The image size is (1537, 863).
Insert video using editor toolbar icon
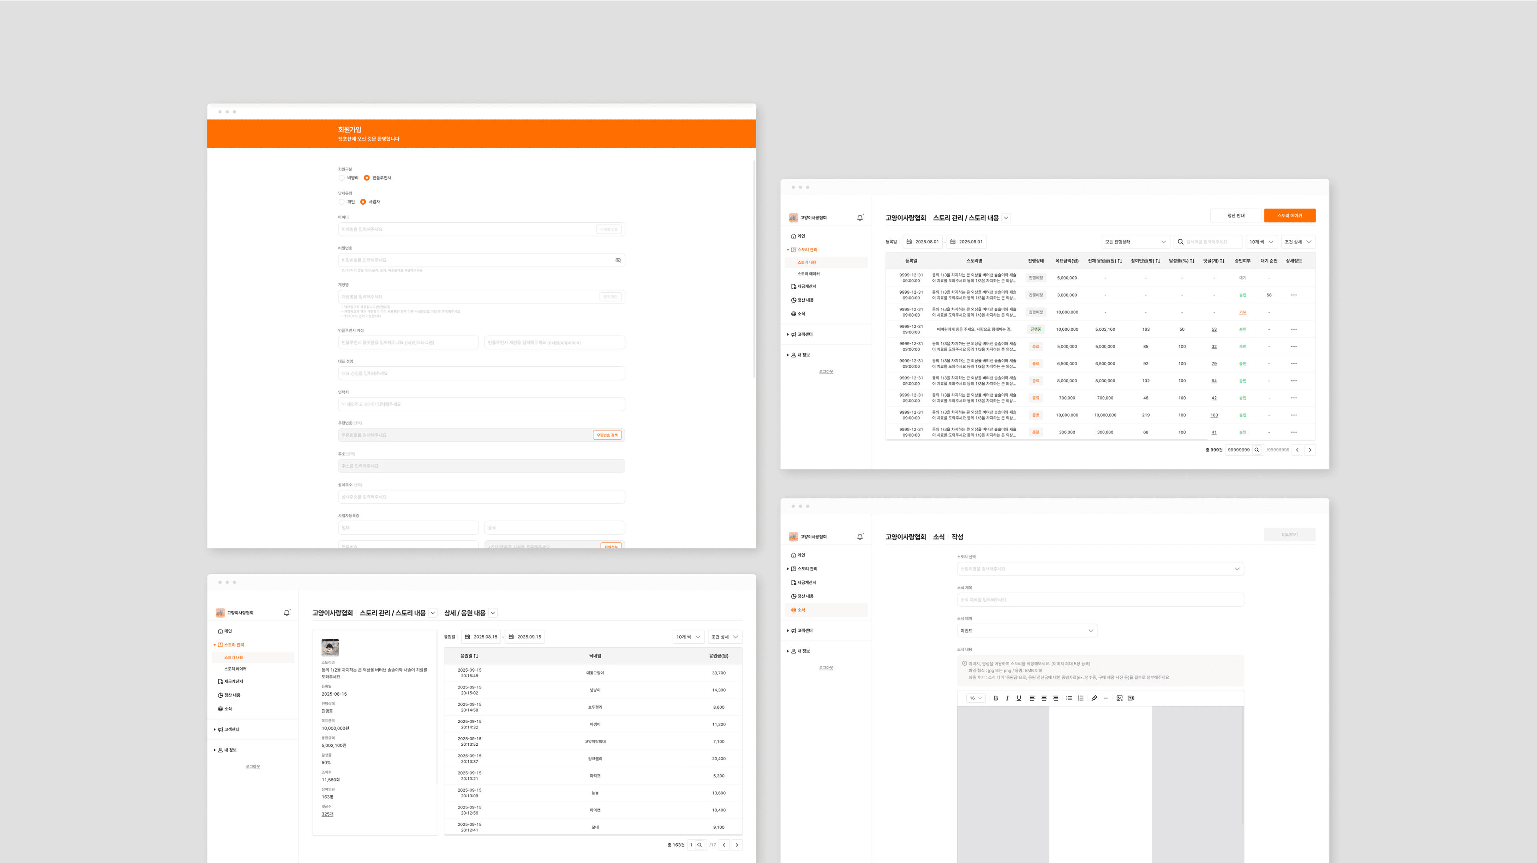coord(1131,698)
